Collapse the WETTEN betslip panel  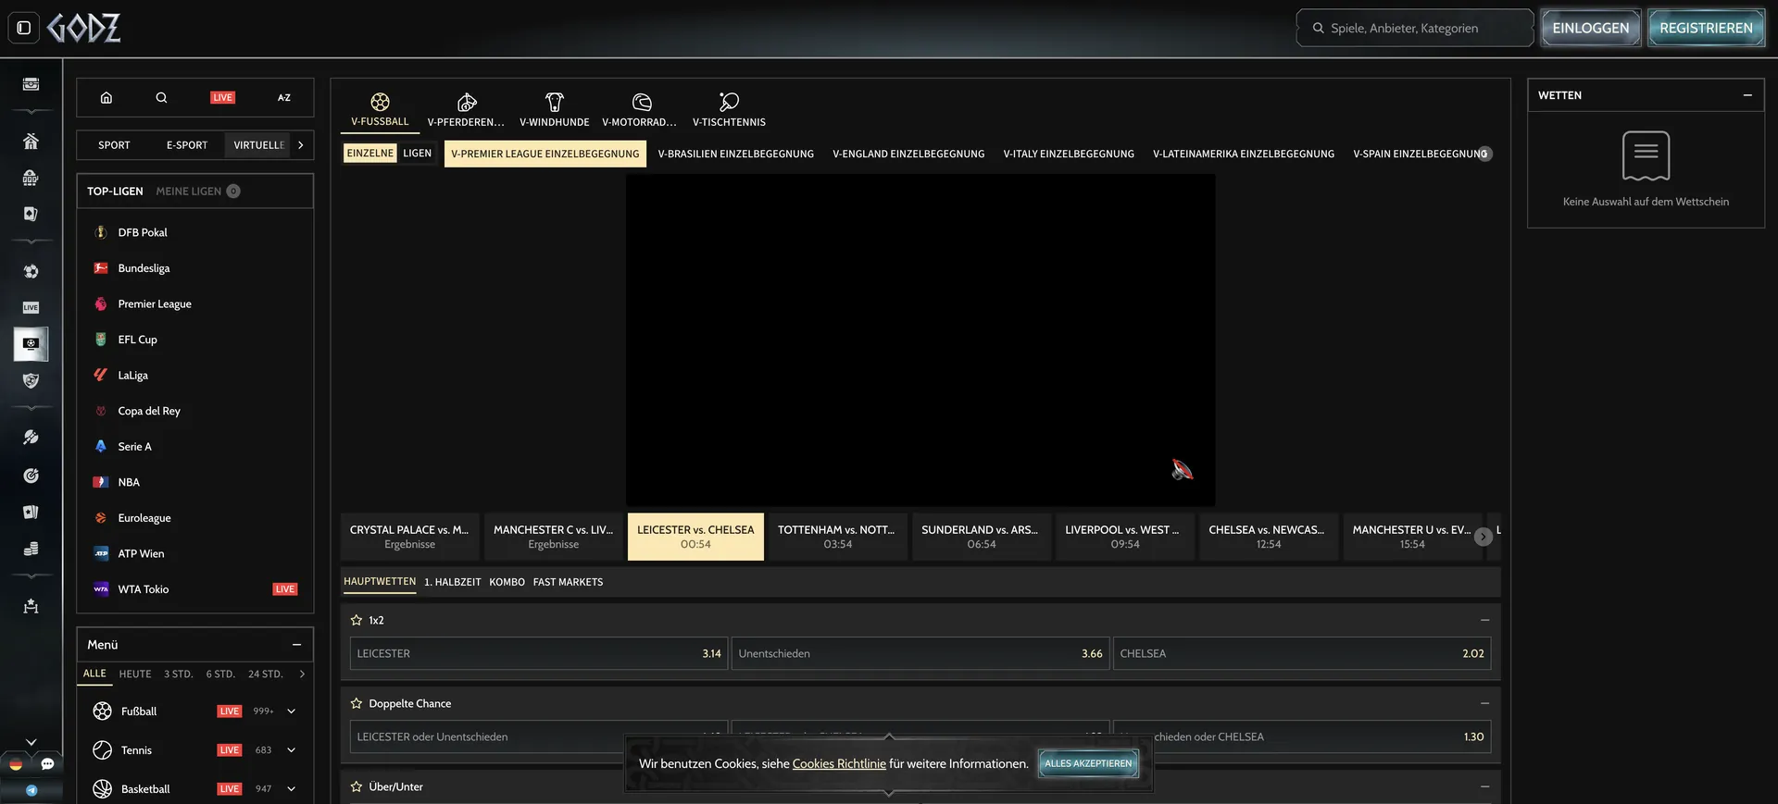pyautogui.click(x=1747, y=95)
